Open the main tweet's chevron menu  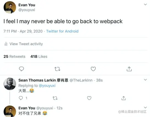[145, 4]
